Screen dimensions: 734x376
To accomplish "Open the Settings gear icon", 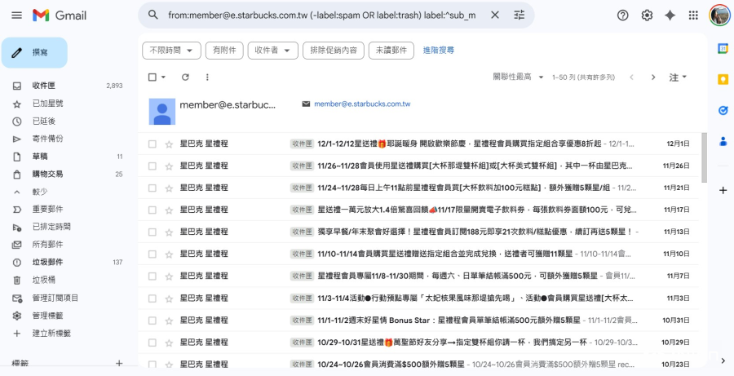I will tap(647, 15).
